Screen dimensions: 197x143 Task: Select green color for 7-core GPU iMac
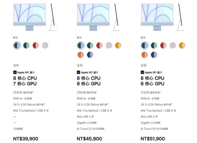click(x=26, y=45)
